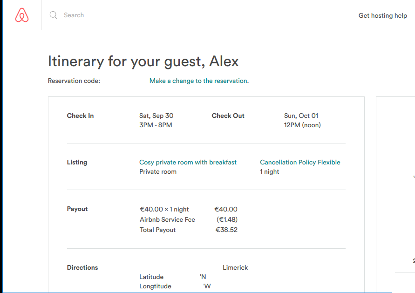Viewport: 415px width, 293px height.
Task: Click the Itinerary for your guest heading
Action: pyautogui.click(x=143, y=61)
